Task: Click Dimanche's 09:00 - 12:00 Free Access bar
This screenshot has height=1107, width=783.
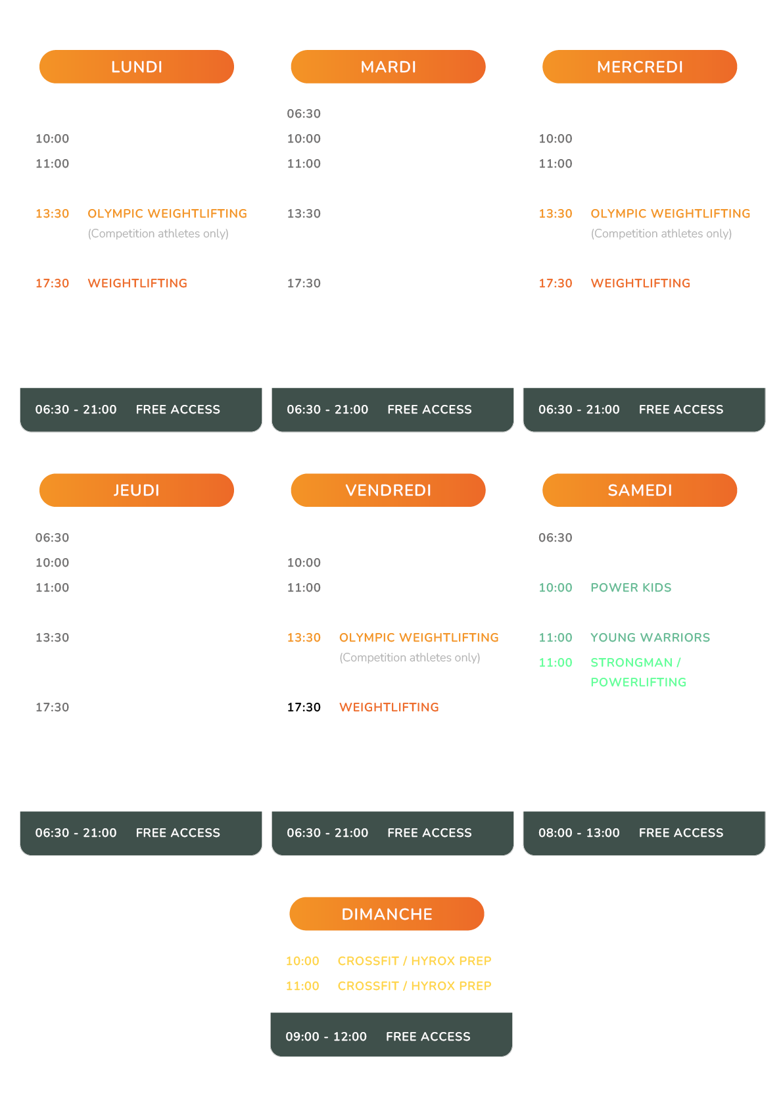Action: [391, 1037]
